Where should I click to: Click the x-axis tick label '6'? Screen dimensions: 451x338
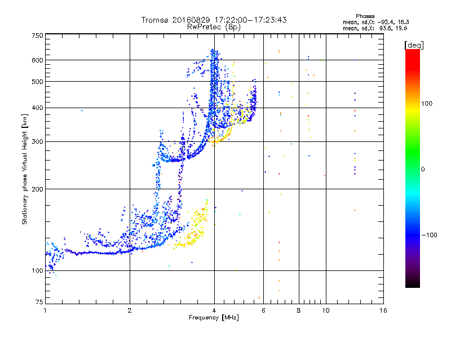coord(263,310)
